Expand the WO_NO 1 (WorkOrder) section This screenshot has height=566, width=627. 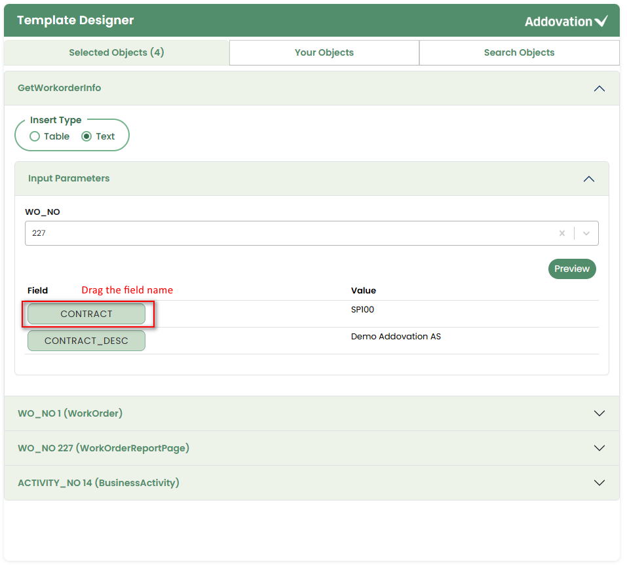coord(599,413)
